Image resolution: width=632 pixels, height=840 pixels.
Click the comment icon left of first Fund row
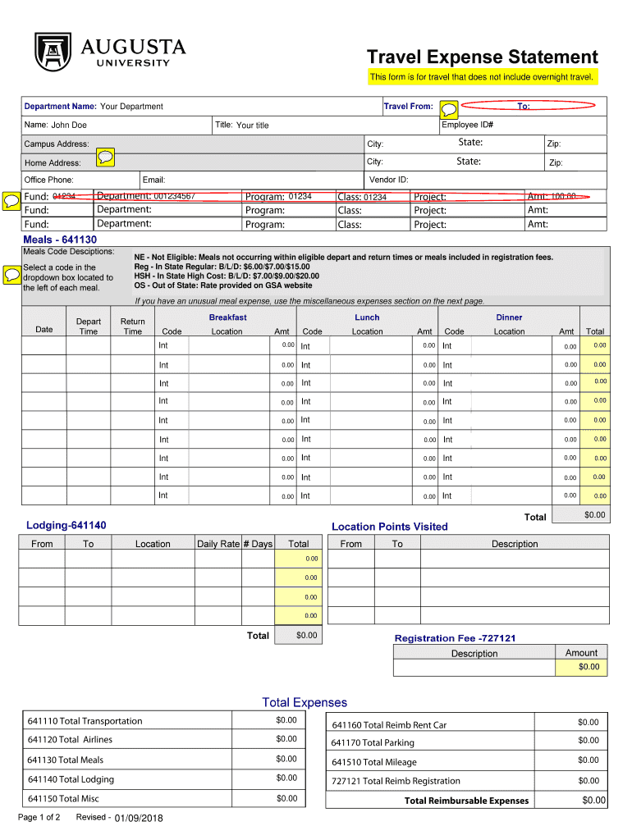pyautogui.click(x=12, y=199)
